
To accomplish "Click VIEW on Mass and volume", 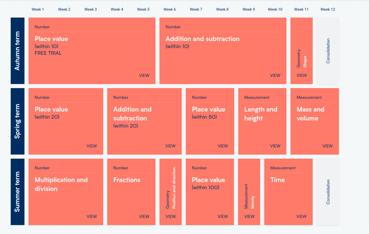I will click(x=327, y=146).
